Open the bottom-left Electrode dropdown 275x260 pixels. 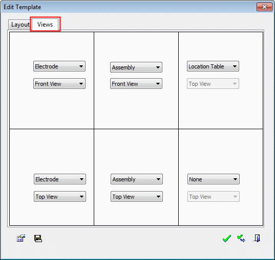click(60, 179)
